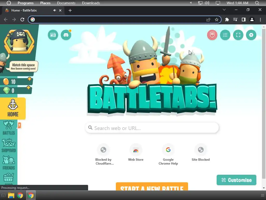Open the top panel search icon
266x200 pixels.
tap(257, 3)
